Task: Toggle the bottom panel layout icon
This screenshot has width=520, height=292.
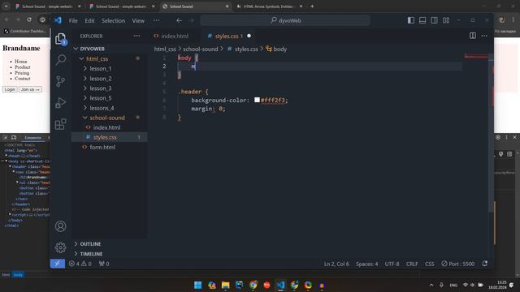Action: (422, 20)
